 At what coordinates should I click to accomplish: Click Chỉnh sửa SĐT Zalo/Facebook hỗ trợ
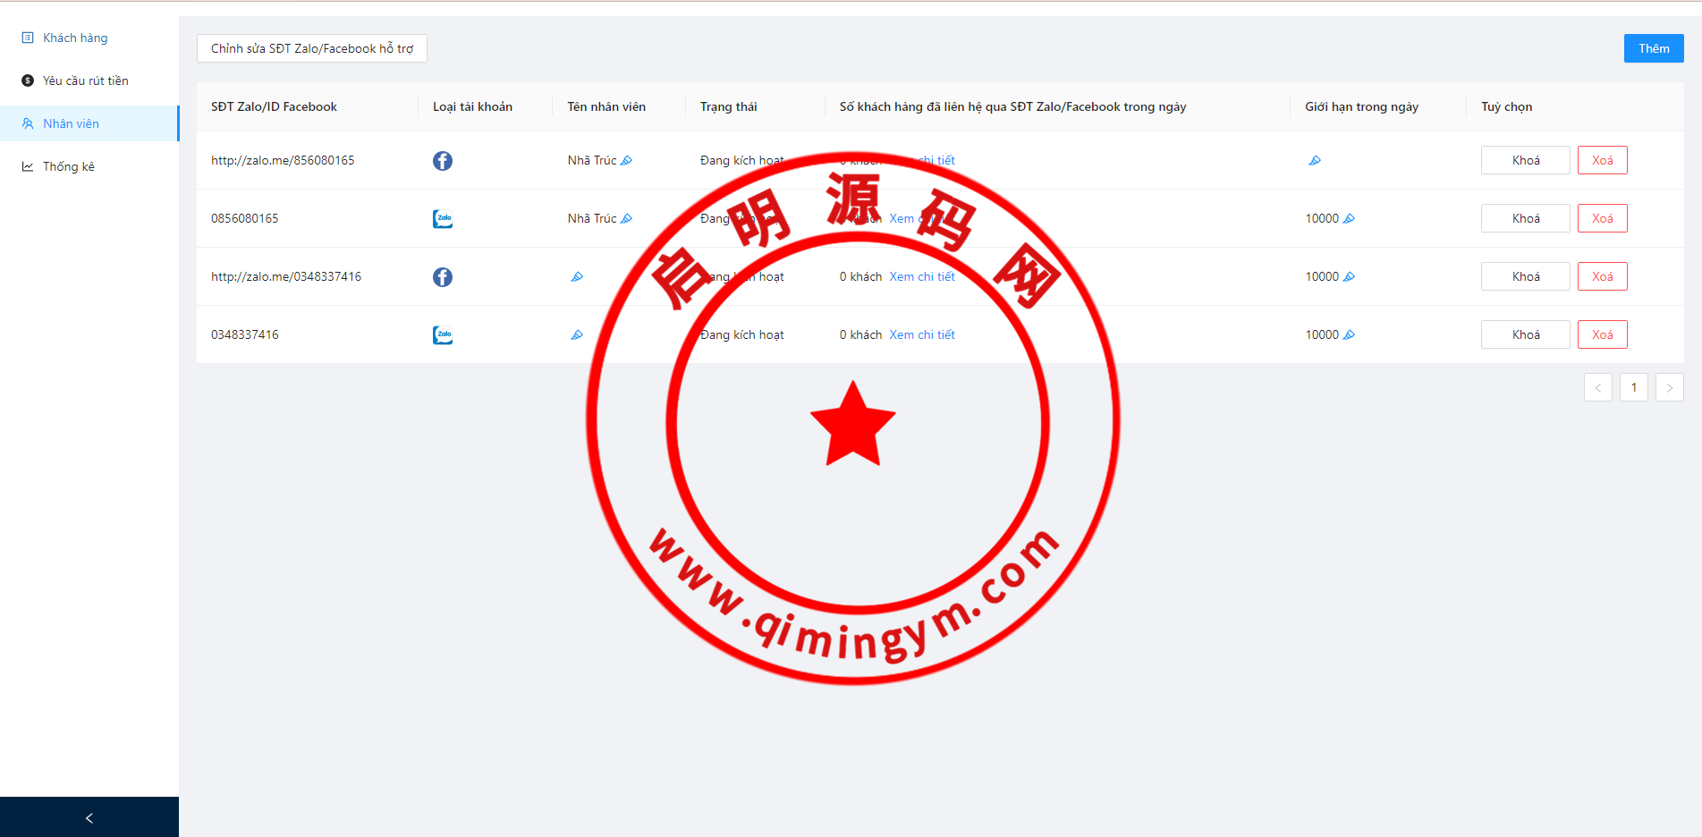311,48
